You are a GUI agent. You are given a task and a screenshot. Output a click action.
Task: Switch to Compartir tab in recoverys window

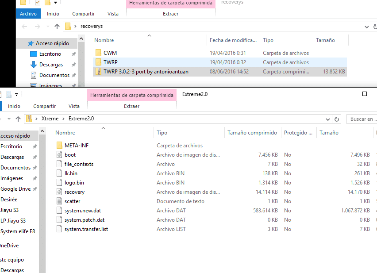(x=84, y=14)
